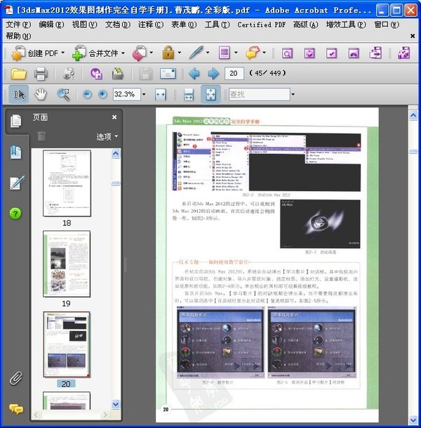Expand the 创建 PDF dropdown
The width and height of the screenshot is (421, 428).
(x=64, y=53)
